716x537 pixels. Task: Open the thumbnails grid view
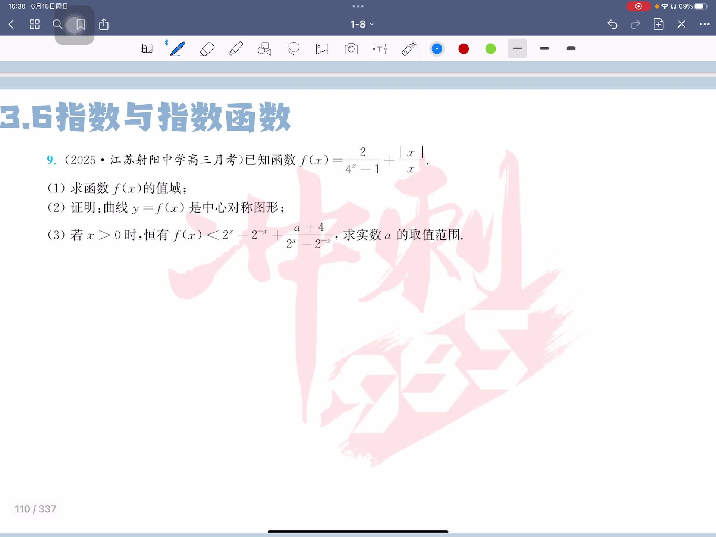click(35, 25)
